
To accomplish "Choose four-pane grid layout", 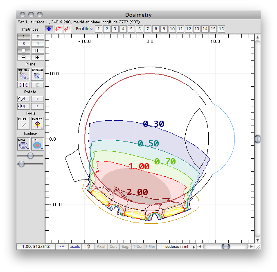I will [x=38, y=58].
